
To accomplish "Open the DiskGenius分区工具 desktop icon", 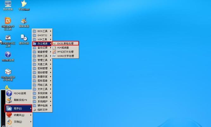I will [8, 23].
